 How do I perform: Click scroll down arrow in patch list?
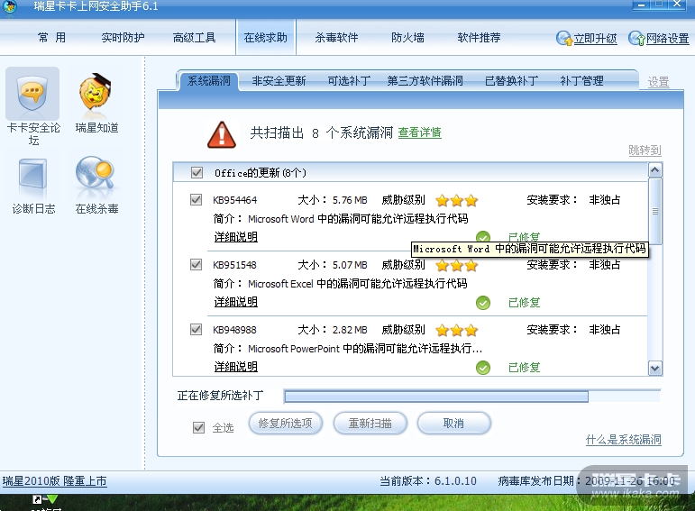pos(655,369)
